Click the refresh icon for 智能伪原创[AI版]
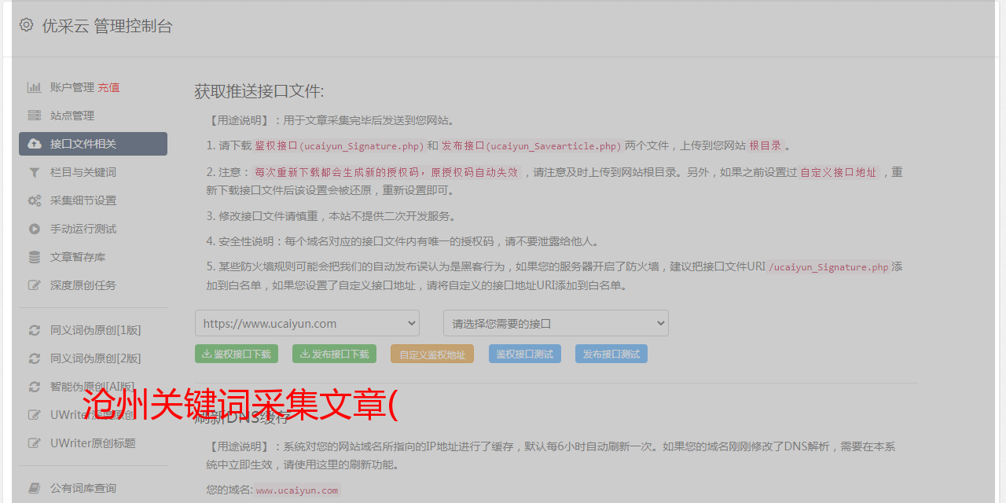Image resolution: width=1006 pixels, height=503 pixels. point(35,387)
